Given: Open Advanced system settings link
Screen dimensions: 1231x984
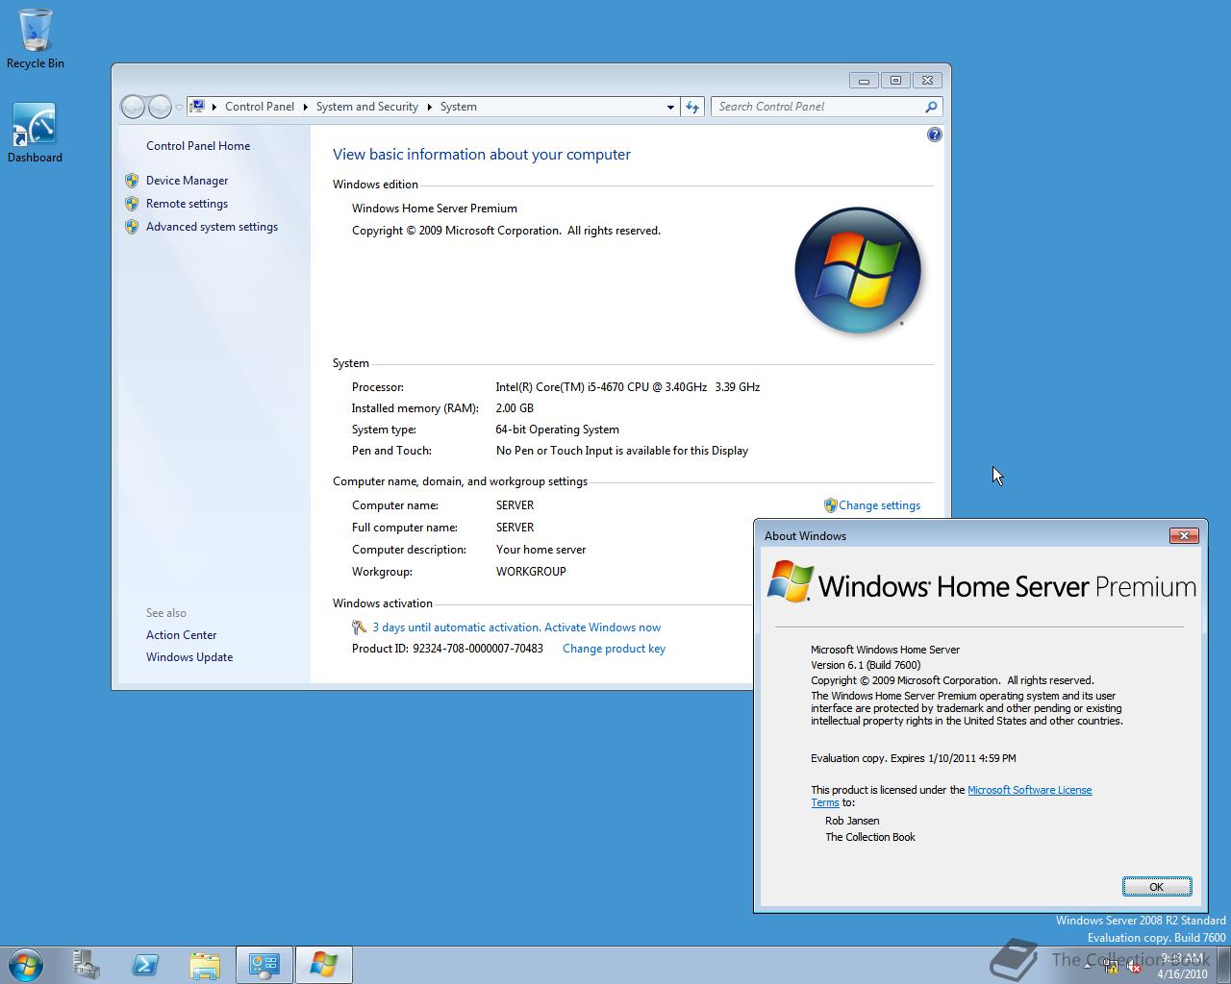Looking at the screenshot, I should tap(213, 227).
